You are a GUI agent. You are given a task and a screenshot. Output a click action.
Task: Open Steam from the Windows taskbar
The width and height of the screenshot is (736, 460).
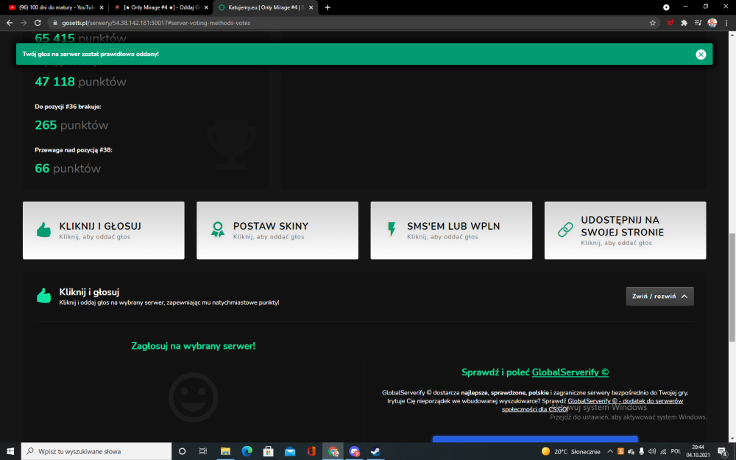375,451
